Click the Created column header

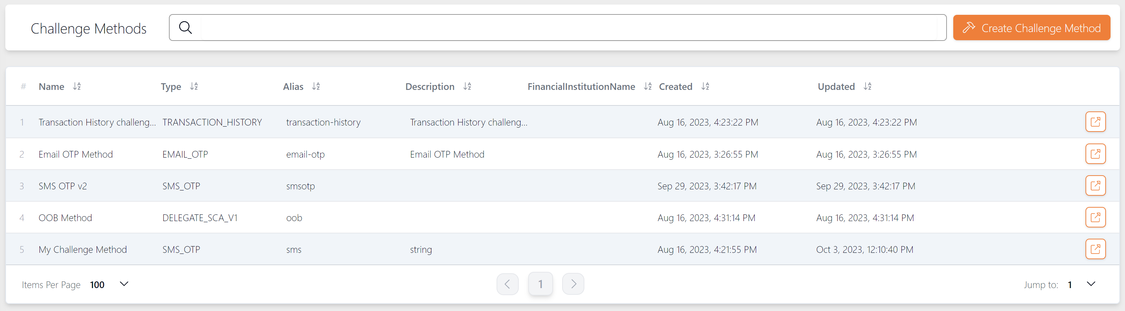675,86
